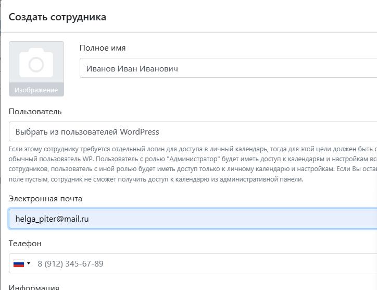Click the Russian flag icon in phone field
377x290 pixels.
(x=19, y=263)
